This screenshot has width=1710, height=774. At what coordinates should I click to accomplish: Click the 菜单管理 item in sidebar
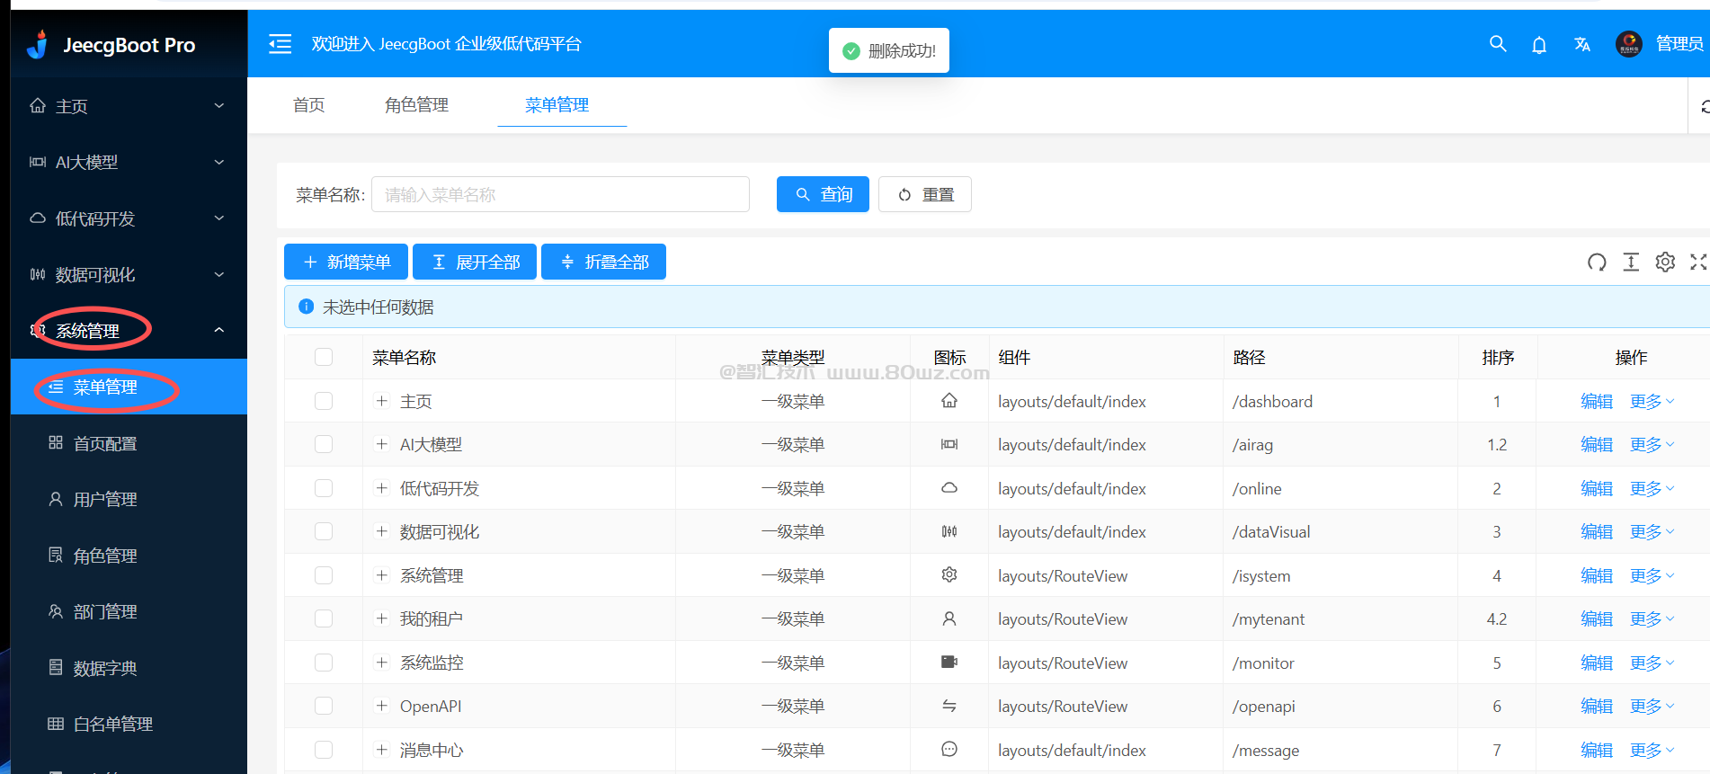[x=129, y=387]
